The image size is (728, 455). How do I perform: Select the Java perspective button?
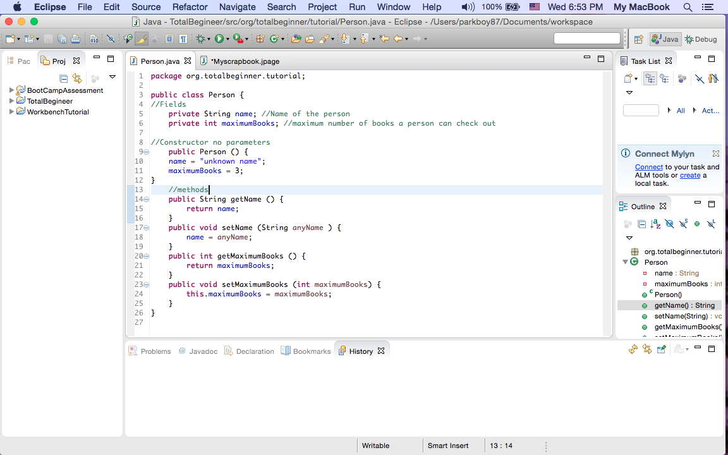click(665, 39)
